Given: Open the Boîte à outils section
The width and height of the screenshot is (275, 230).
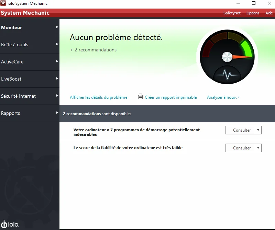Looking at the screenshot, I should (x=30, y=45).
